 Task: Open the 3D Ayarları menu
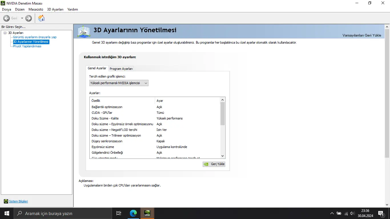click(x=55, y=9)
